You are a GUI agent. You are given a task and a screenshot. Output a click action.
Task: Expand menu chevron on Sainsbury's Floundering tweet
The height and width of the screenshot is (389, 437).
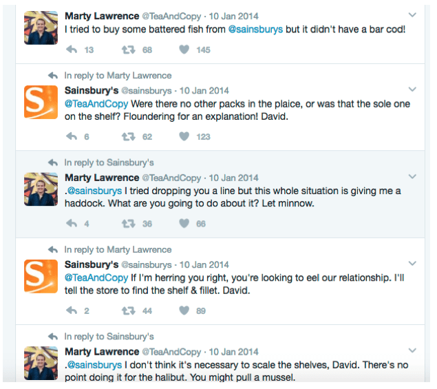click(412, 90)
